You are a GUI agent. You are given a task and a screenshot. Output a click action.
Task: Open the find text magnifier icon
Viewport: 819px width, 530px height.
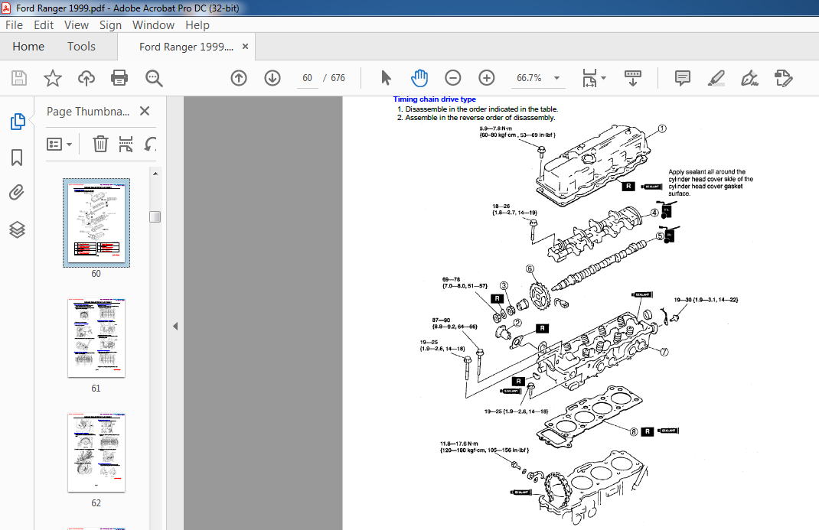pos(154,78)
